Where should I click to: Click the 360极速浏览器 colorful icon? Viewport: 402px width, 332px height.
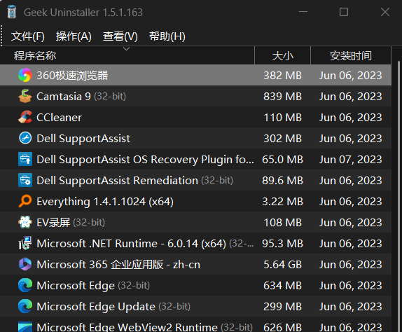tap(25, 75)
